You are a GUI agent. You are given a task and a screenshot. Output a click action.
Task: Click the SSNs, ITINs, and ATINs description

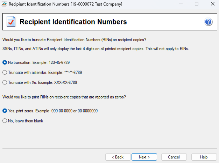tap(96, 49)
